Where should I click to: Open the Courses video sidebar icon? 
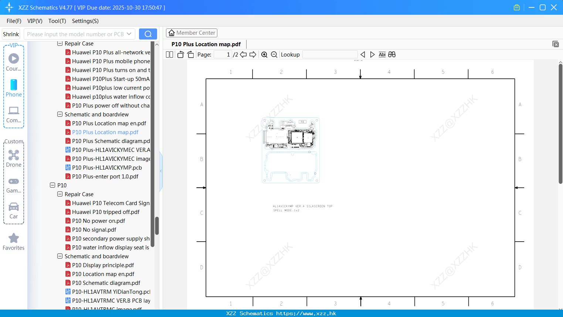pyautogui.click(x=14, y=62)
